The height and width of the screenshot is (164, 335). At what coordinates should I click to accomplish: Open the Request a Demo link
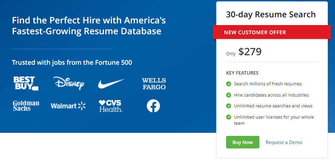[284, 142]
